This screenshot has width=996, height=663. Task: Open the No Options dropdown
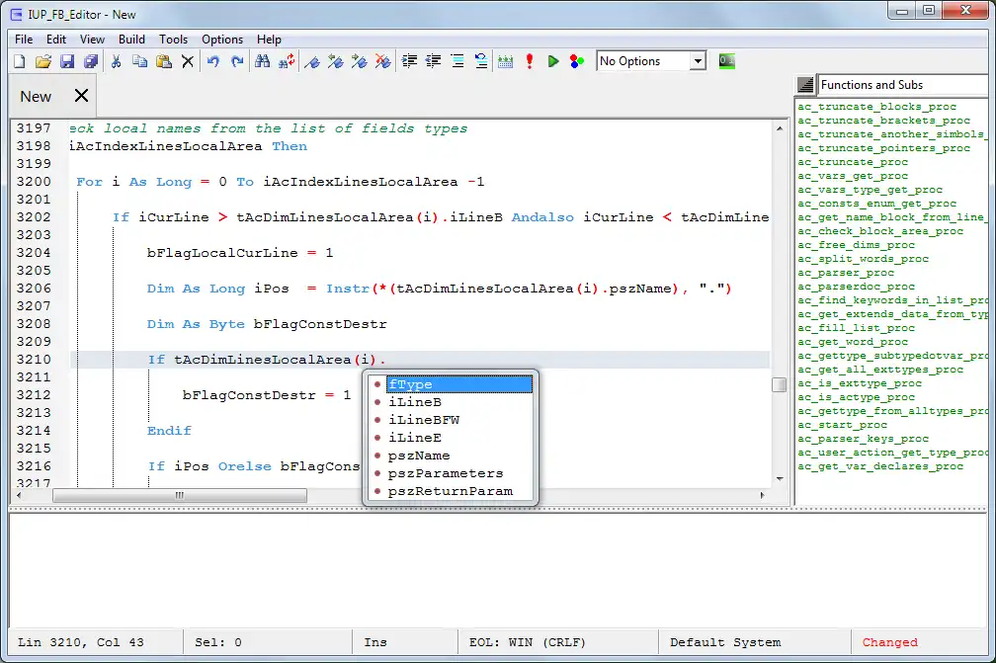coord(698,61)
